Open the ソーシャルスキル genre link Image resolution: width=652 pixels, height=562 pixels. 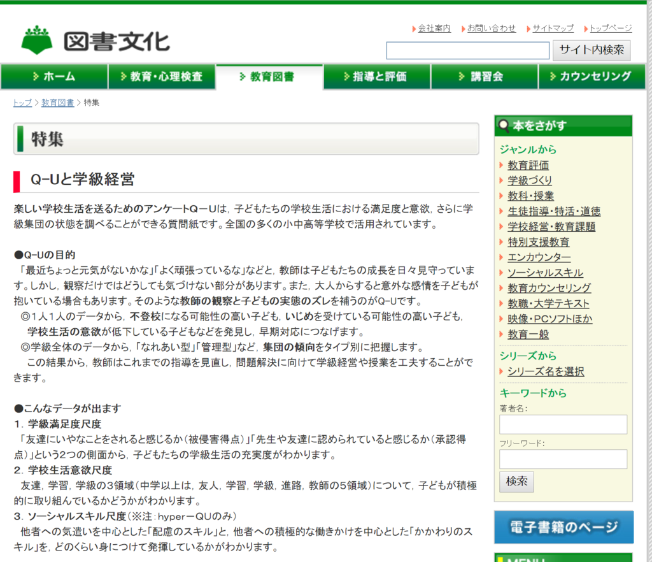point(545,273)
